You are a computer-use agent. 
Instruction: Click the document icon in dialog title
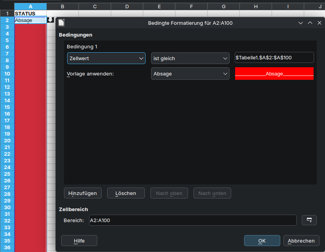(x=61, y=23)
